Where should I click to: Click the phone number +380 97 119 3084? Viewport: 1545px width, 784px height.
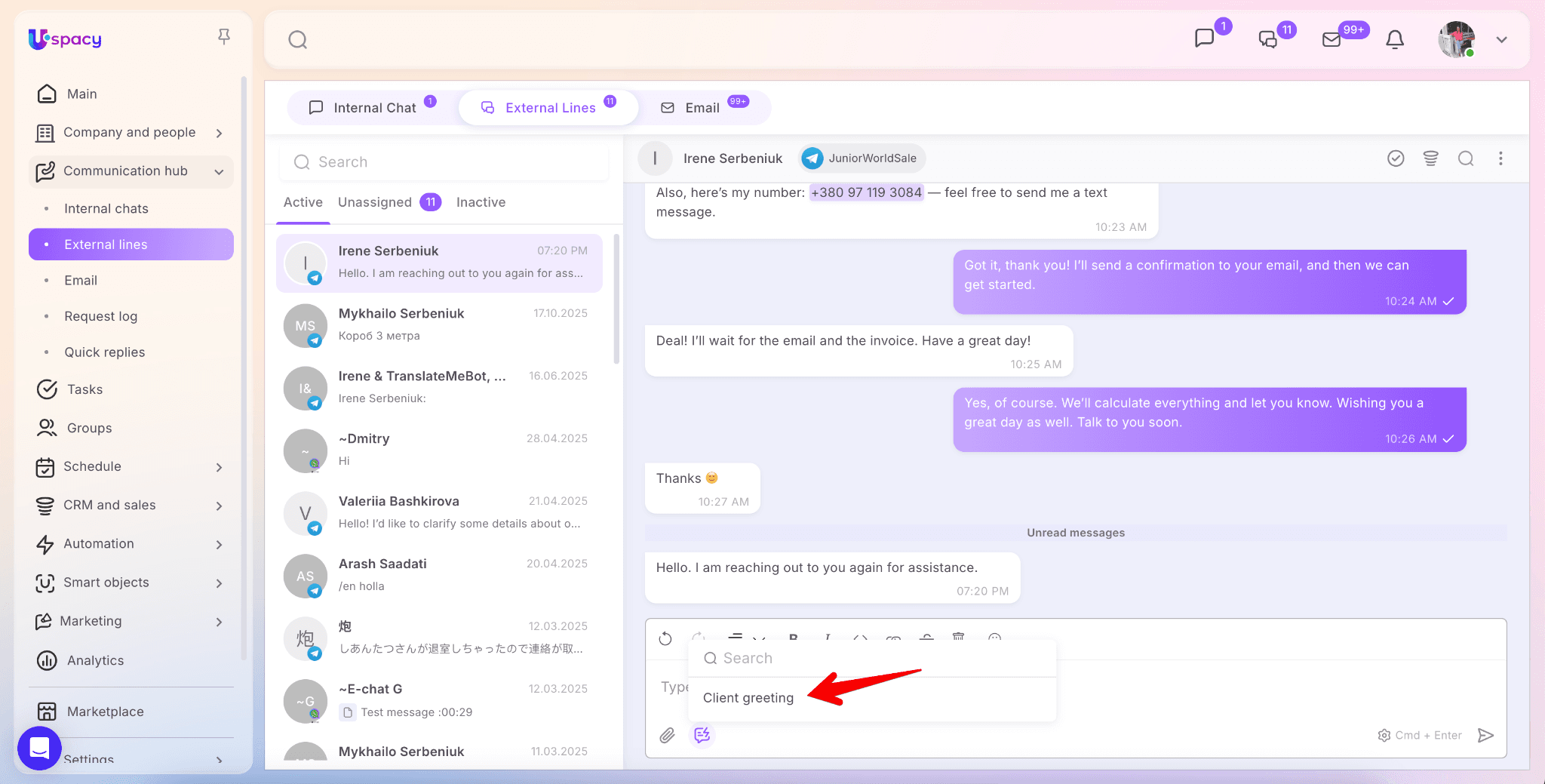coord(866,192)
